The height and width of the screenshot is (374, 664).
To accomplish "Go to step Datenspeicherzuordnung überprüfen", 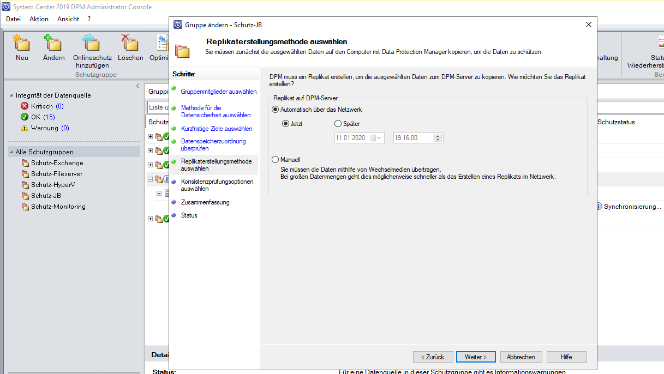I will point(213,144).
